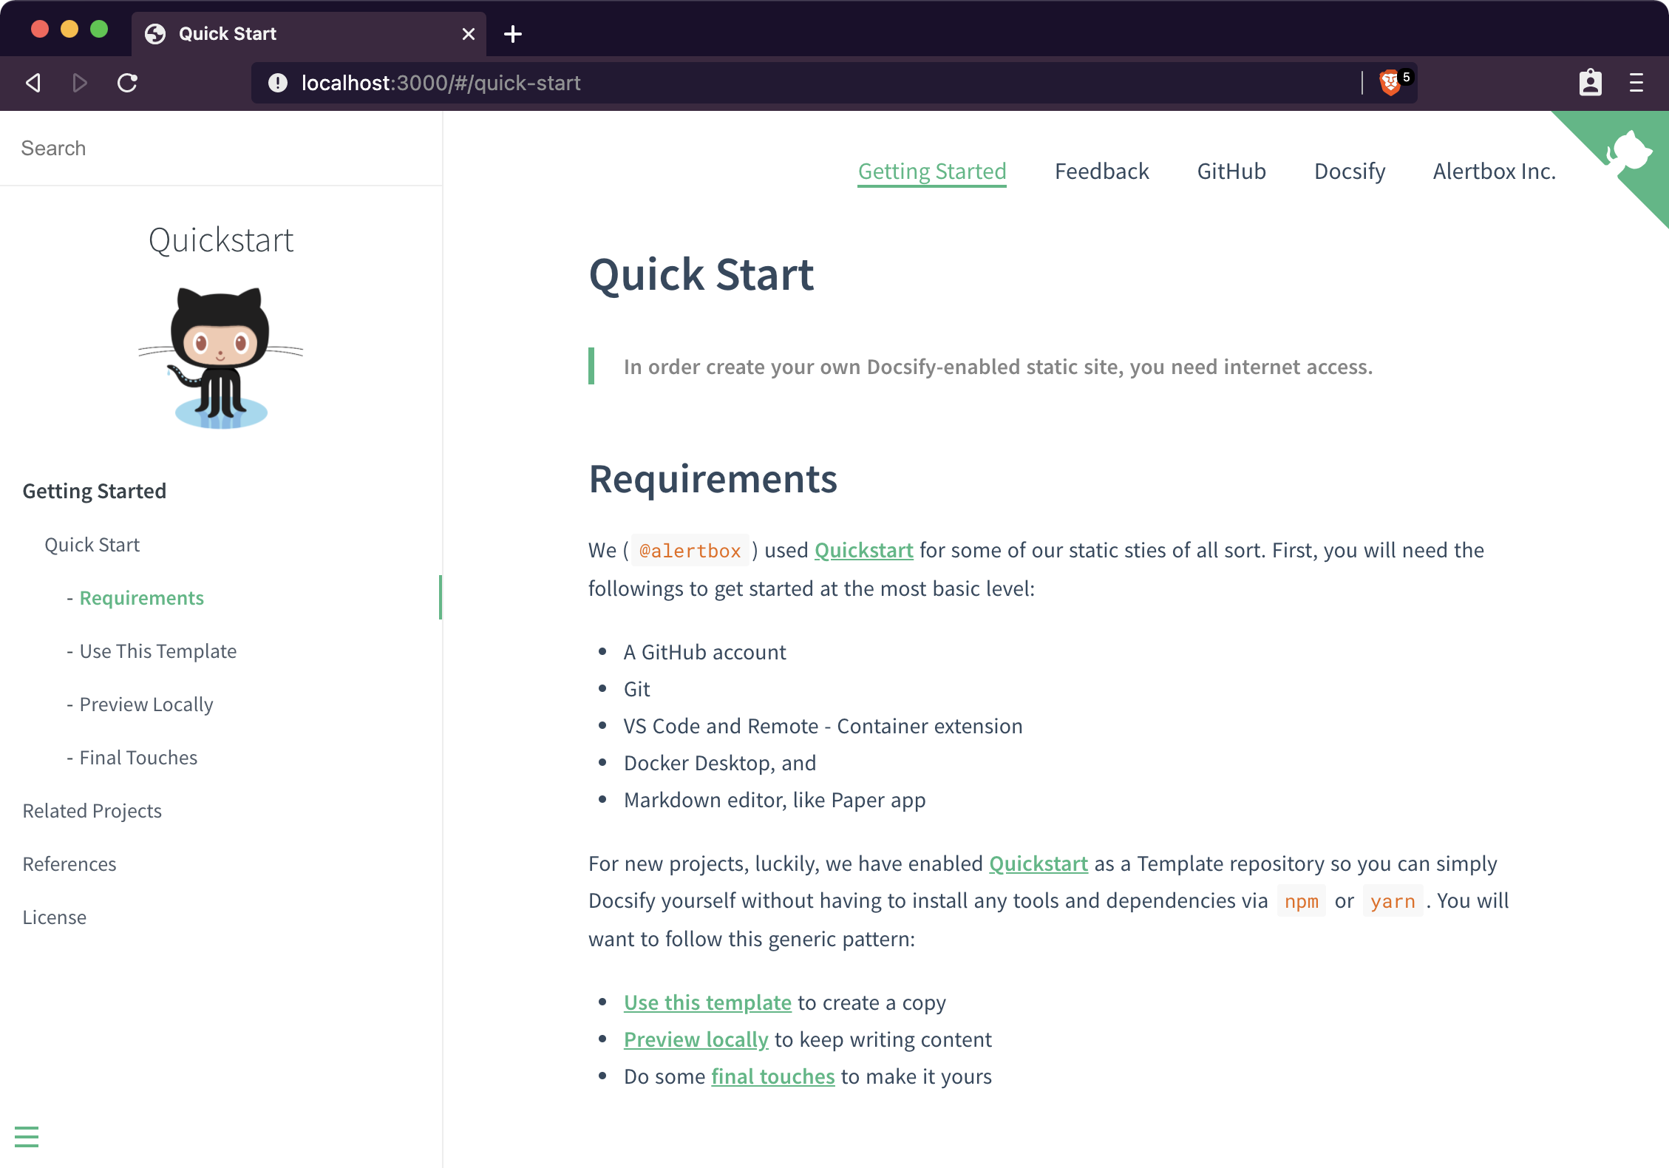The height and width of the screenshot is (1168, 1669).
Task: Select Feedback in the top navbar
Action: 1101,171
